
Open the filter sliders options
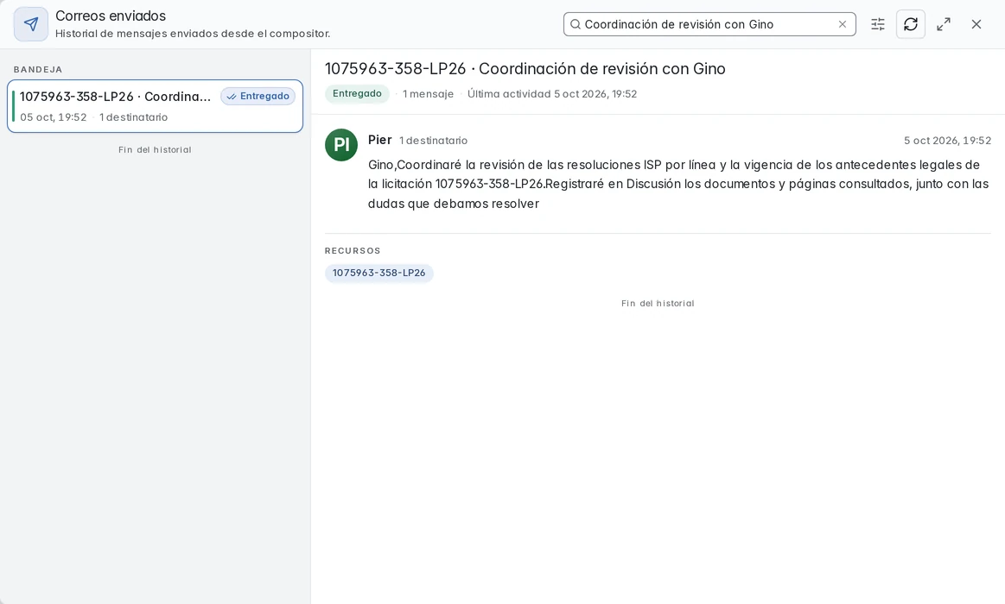coord(878,24)
